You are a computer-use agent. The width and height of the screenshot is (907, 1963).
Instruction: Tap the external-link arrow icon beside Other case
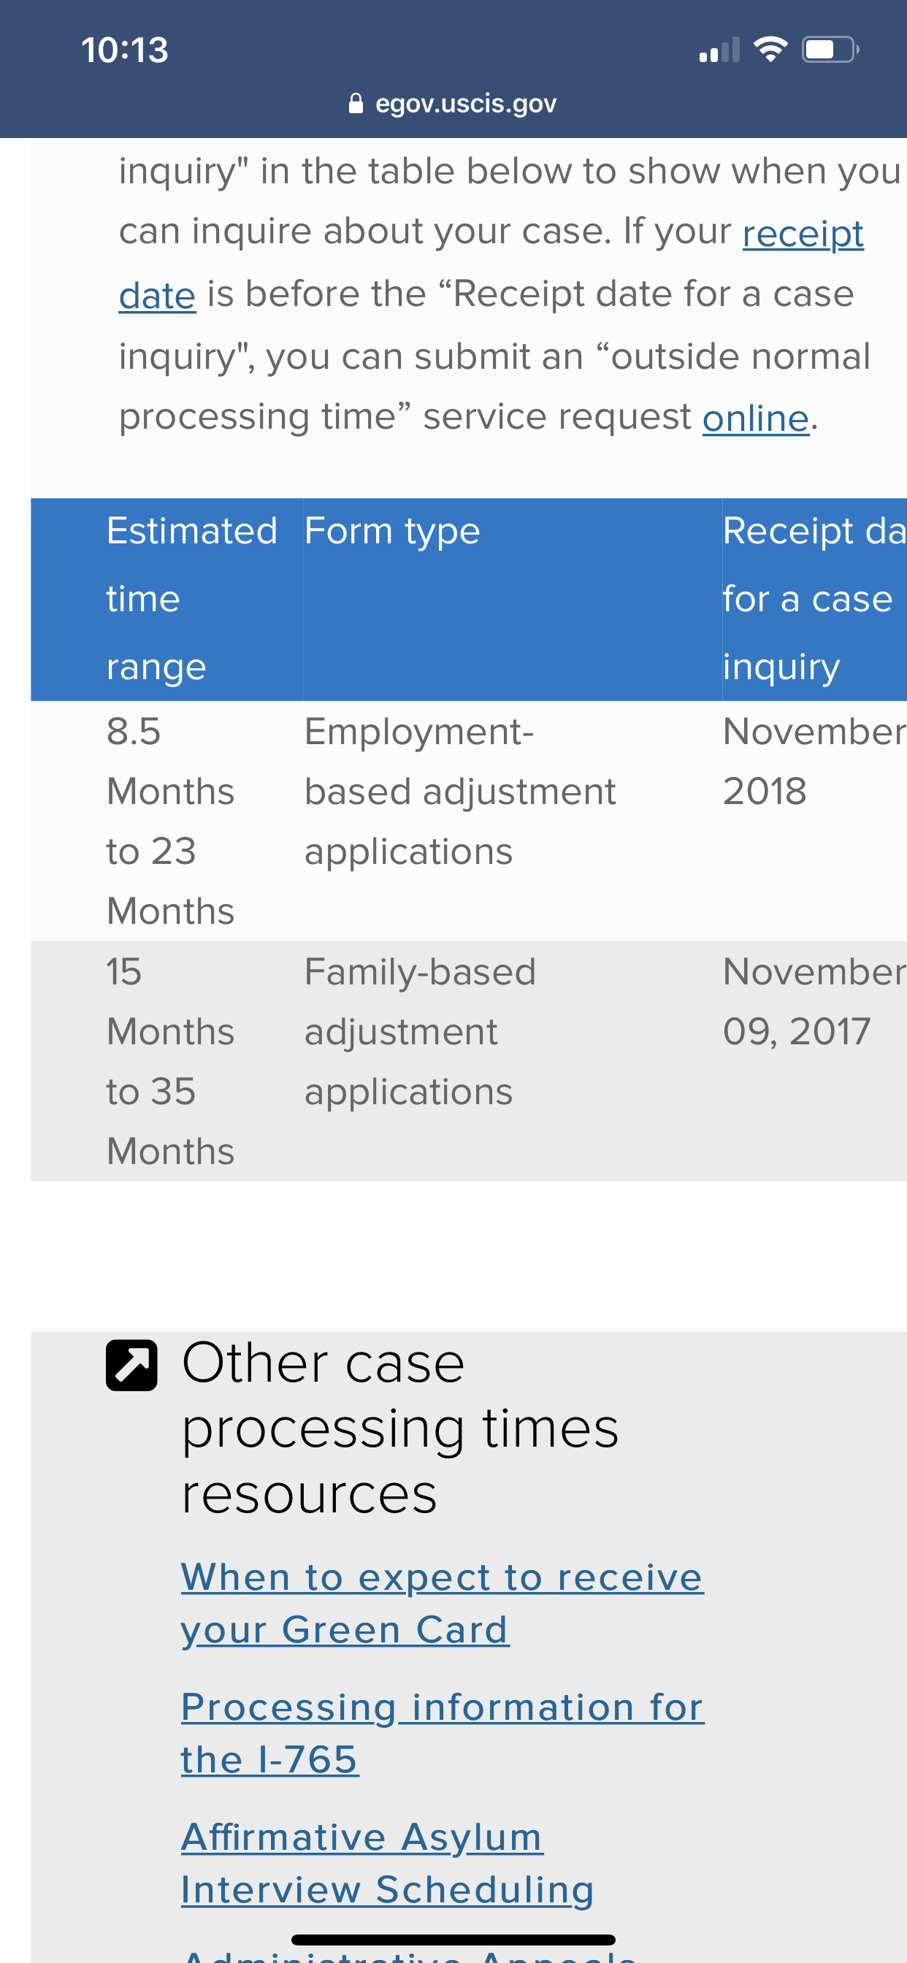pyautogui.click(x=132, y=1365)
